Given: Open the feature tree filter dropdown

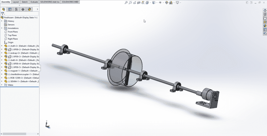Looking at the screenshot, I should point(3,14).
